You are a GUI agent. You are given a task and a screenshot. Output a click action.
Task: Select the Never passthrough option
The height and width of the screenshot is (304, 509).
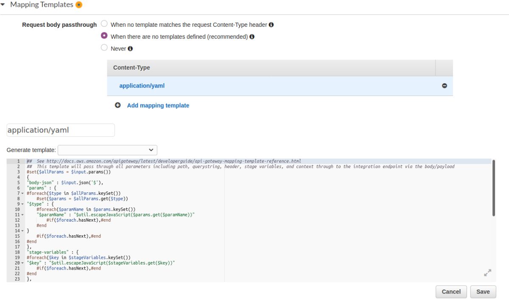click(x=104, y=48)
